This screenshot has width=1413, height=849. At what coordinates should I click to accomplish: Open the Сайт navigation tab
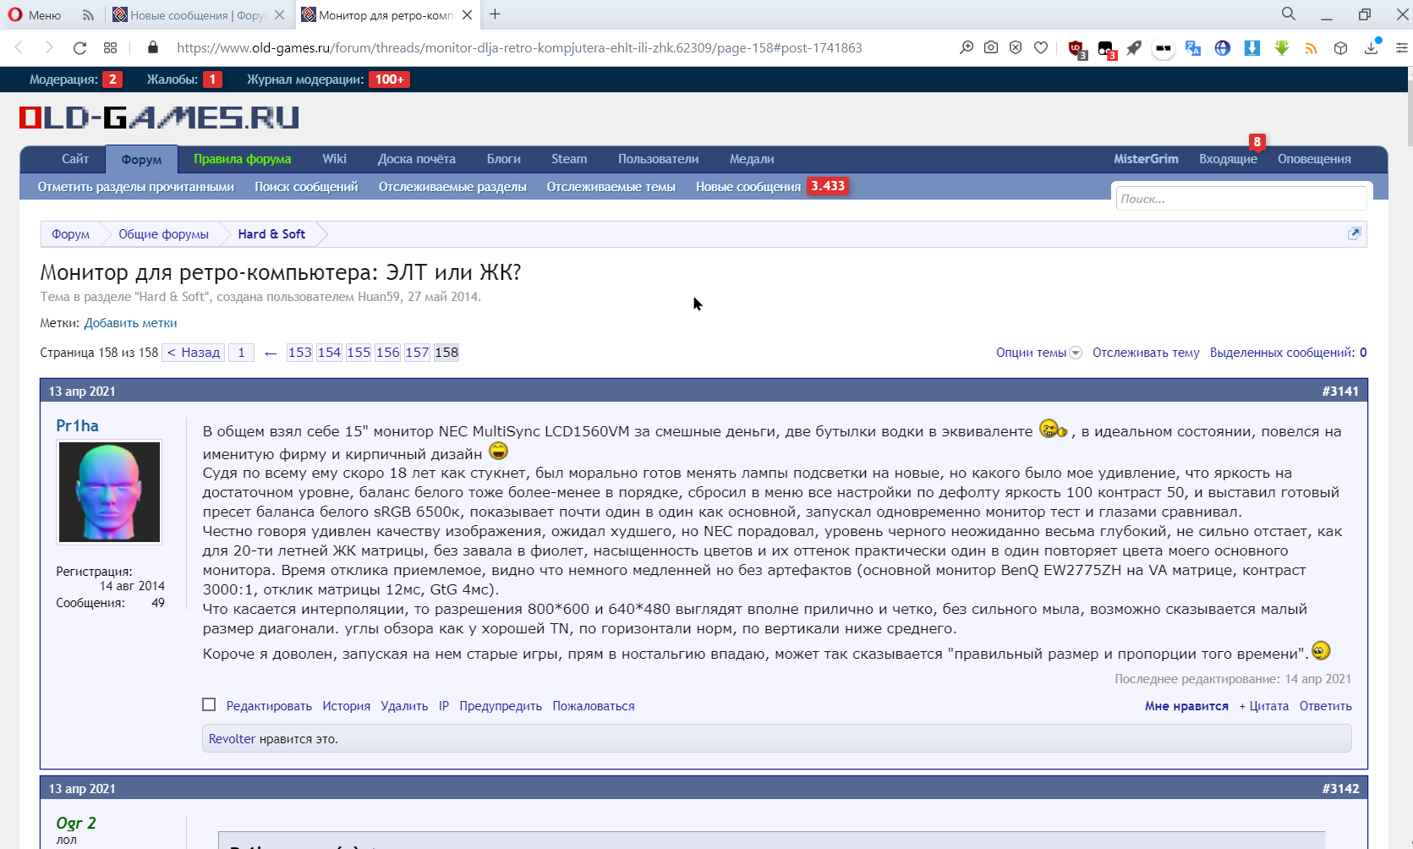tap(75, 159)
